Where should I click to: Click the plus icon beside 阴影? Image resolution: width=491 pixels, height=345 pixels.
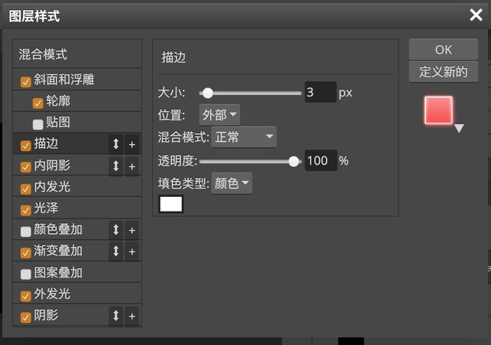click(x=131, y=316)
